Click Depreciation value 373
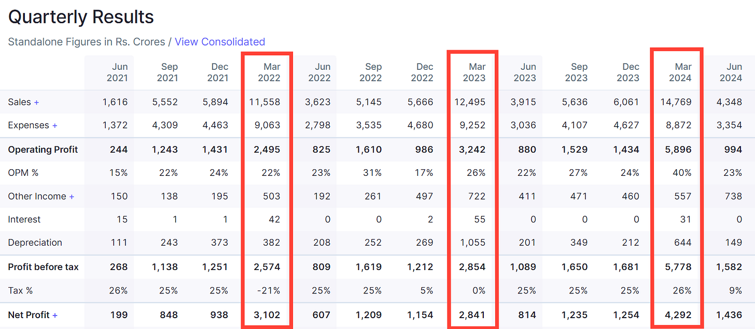Viewport: 755px width, 329px height. (x=220, y=243)
